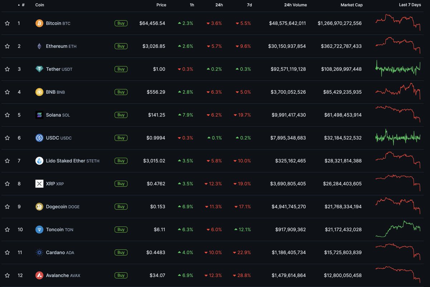This screenshot has width=430, height=287.
Task: Click the Tether coin logo
Action: (39, 69)
